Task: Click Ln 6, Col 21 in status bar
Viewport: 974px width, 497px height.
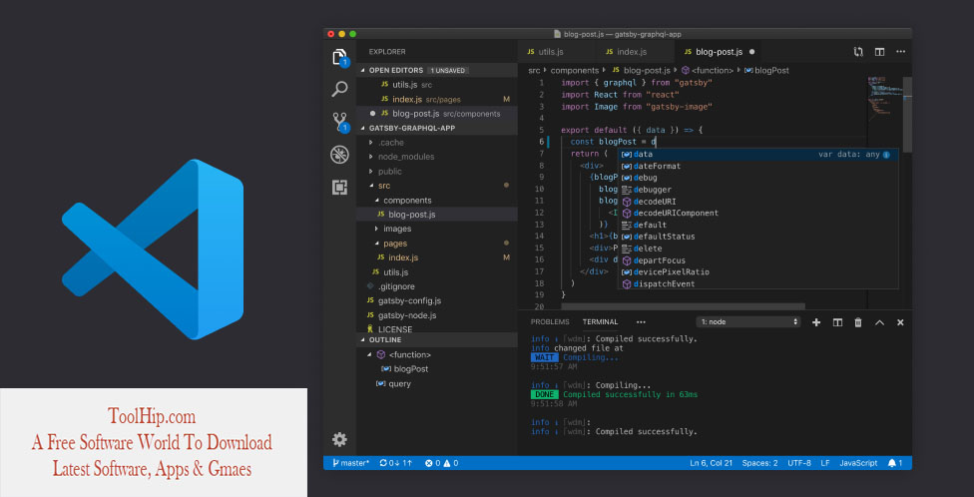Action: tap(712, 463)
